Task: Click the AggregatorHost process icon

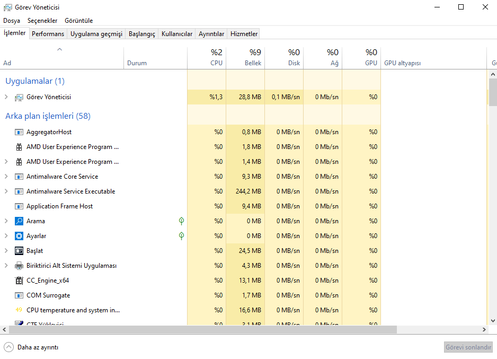Action: (x=19, y=132)
